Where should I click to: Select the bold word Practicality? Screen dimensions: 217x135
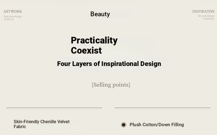[x=94, y=40]
